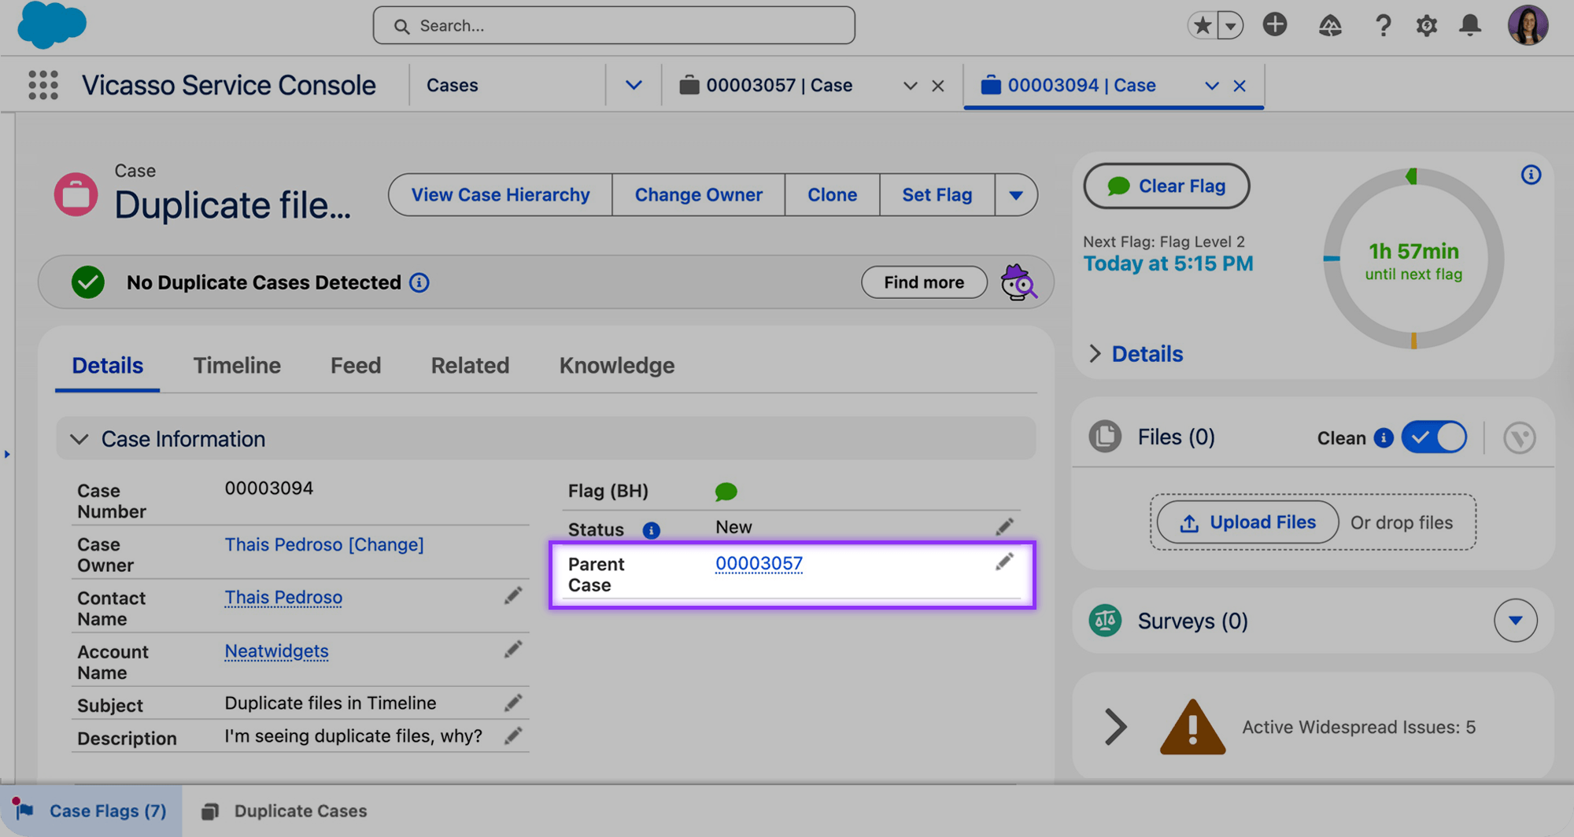Switch to the Feed tab
This screenshot has width=1574, height=837.
356,366
